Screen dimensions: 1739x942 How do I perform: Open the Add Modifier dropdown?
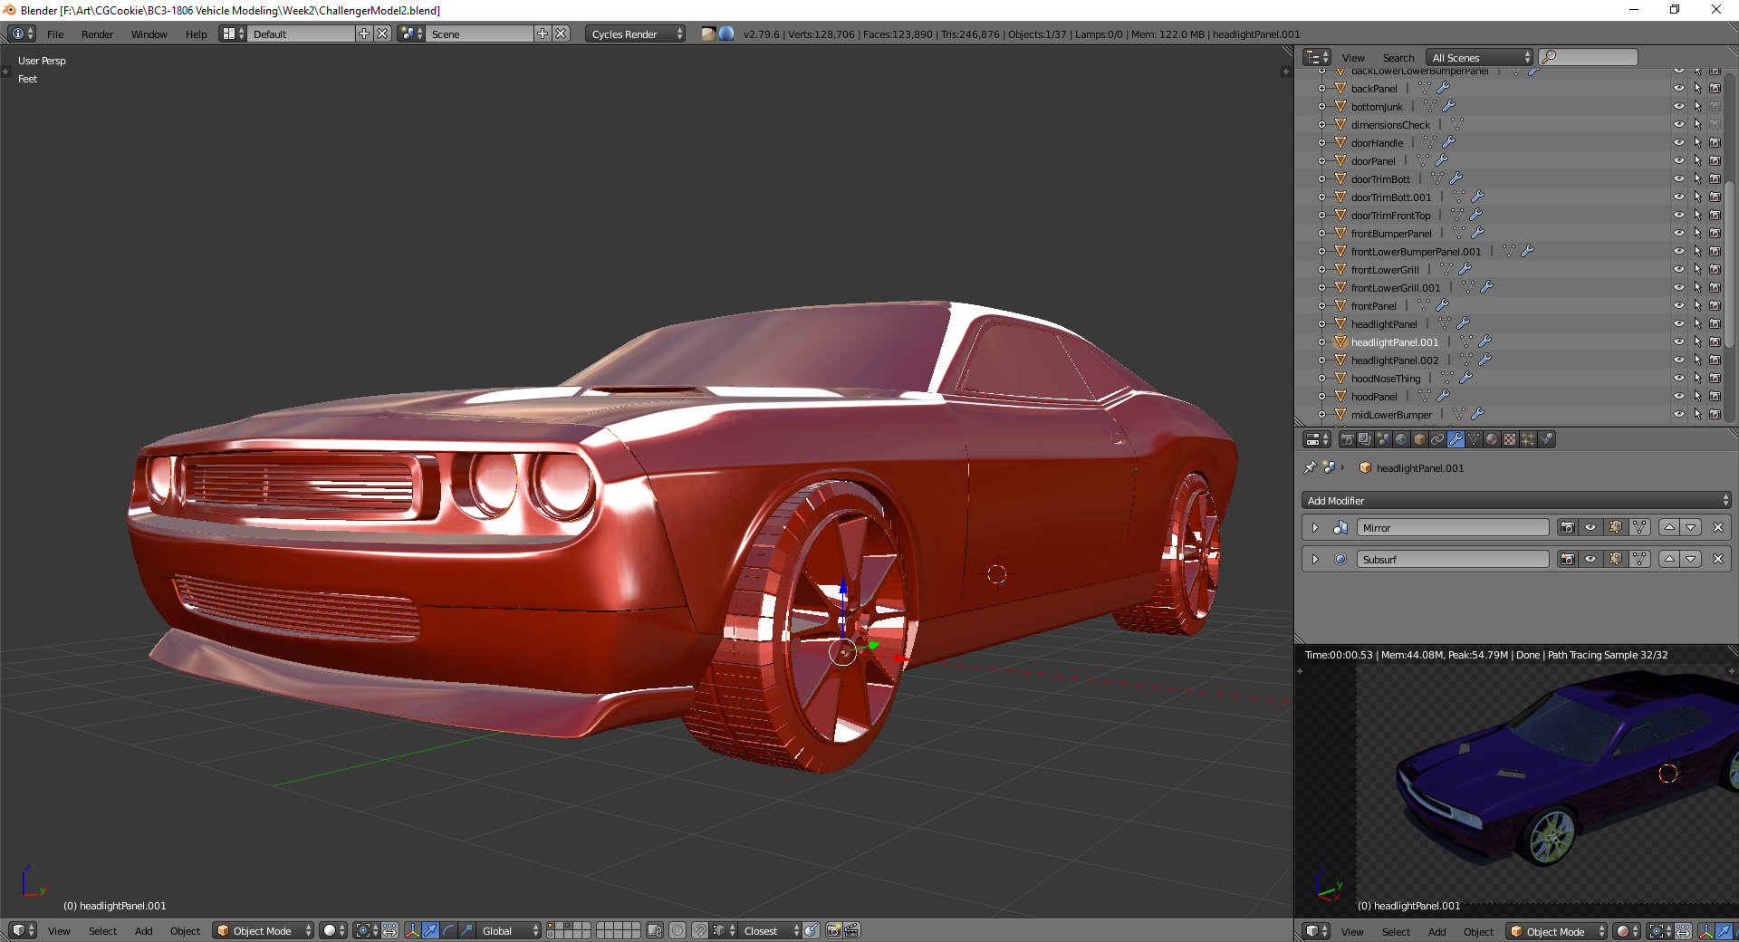[1516, 500]
